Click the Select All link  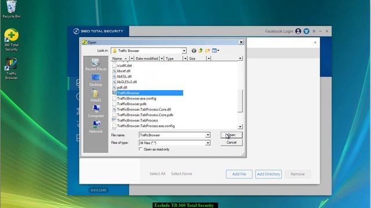point(157,173)
